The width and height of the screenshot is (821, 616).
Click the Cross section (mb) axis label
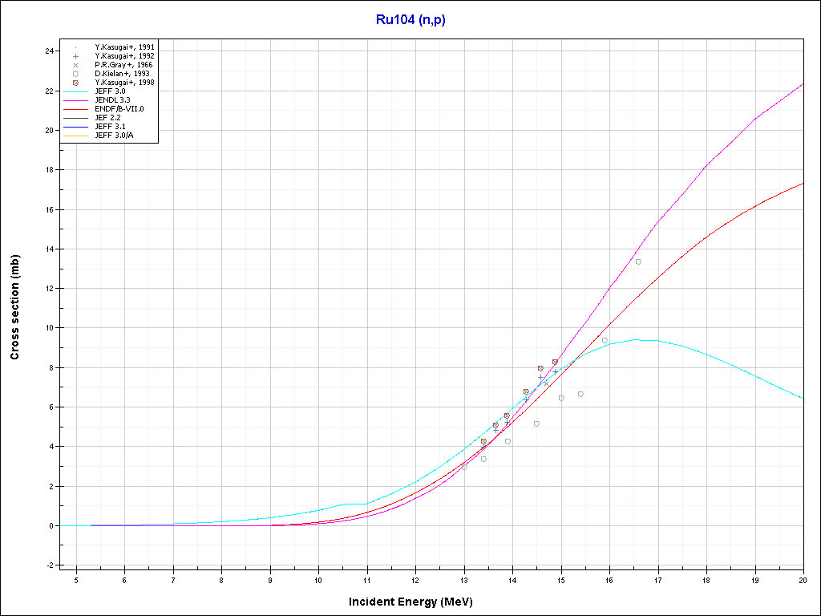click(14, 307)
